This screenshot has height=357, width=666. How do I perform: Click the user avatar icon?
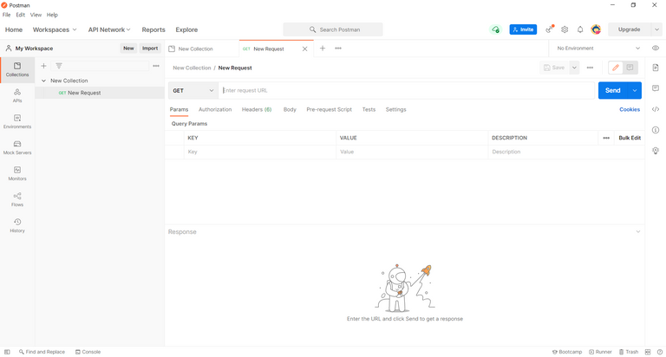click(596, 29)
